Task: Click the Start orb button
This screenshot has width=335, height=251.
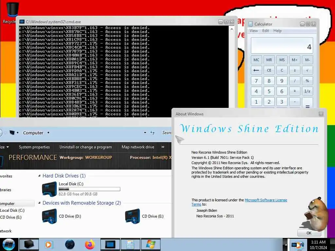Action: tap(9, 244)
